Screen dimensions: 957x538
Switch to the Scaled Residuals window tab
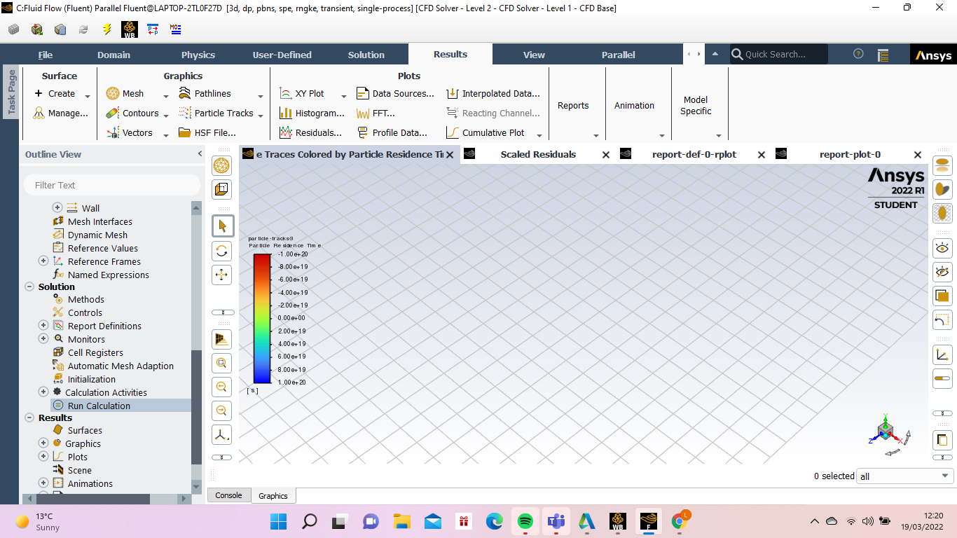coord(537,154)
